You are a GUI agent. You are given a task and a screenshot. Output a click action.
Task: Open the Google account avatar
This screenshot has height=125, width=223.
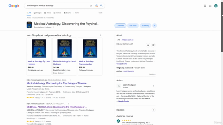coord(216,6)
